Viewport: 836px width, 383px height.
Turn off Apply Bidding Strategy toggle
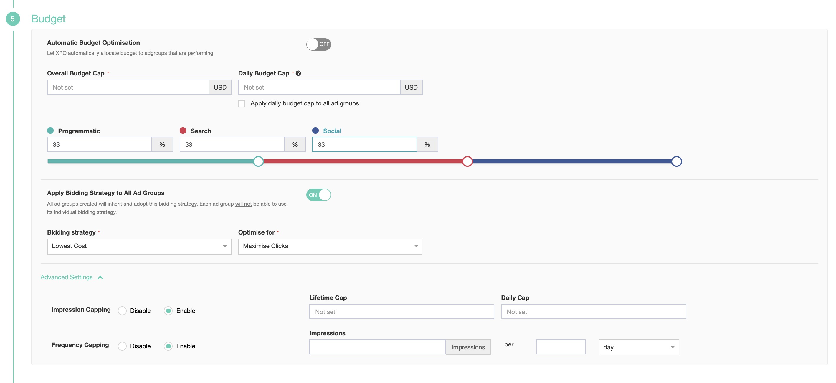318,195
